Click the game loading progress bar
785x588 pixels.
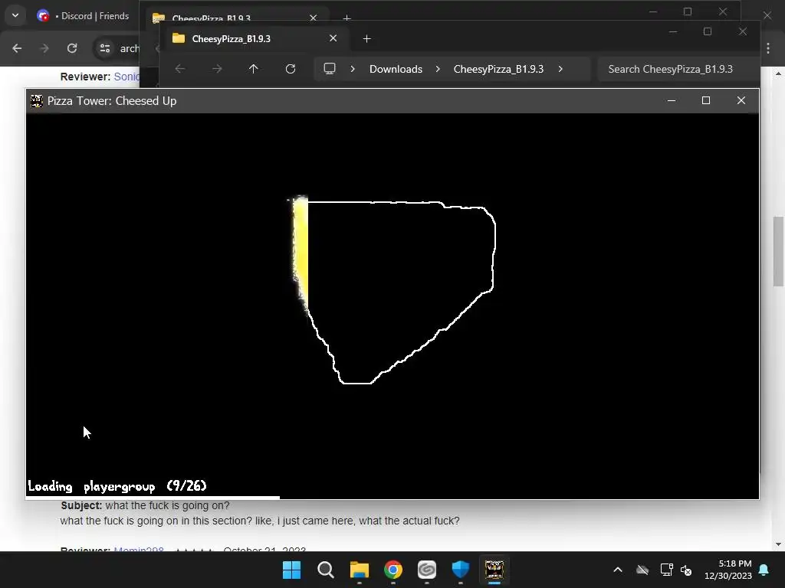(153, 498)
